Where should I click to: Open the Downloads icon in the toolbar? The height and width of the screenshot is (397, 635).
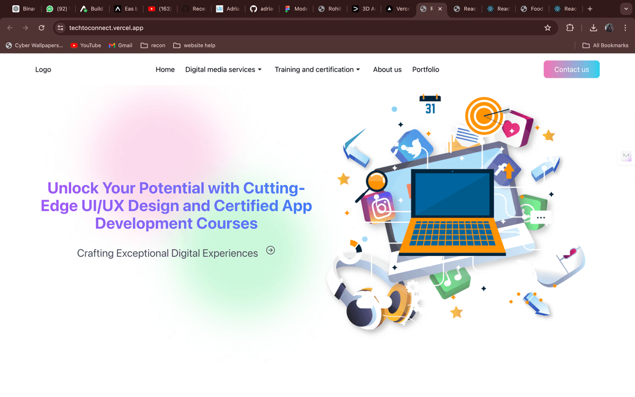pyautogui.click(x=593, y=28)
